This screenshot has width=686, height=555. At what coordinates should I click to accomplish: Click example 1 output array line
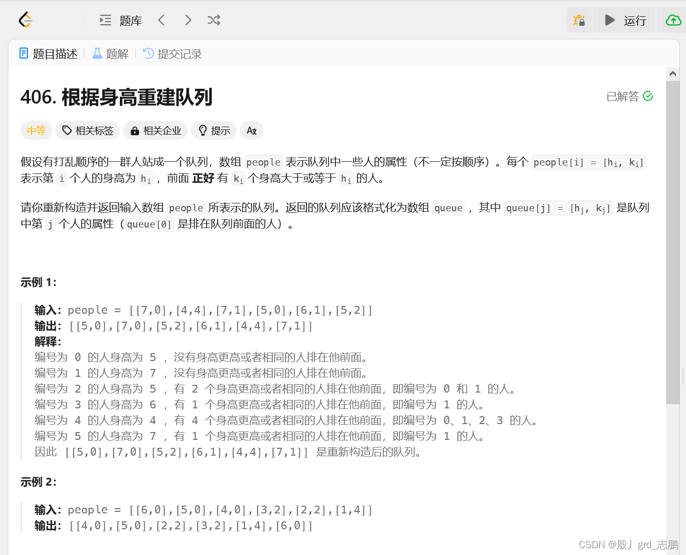174,326
